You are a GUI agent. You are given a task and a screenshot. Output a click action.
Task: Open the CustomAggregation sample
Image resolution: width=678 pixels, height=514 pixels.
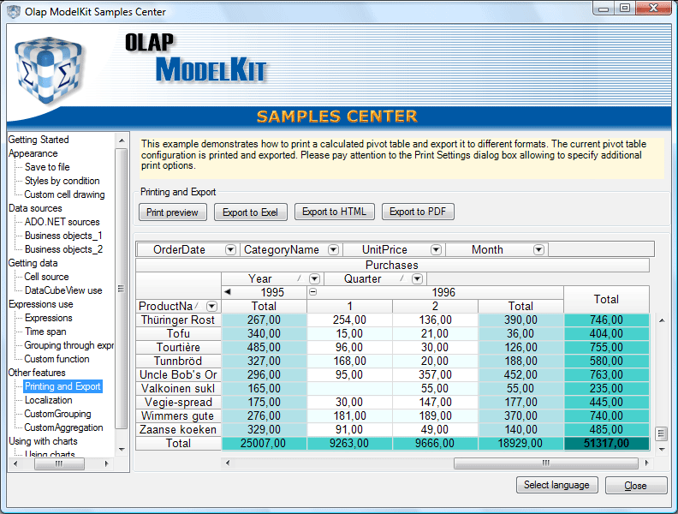pyautogui.click(x=63, y=427)
